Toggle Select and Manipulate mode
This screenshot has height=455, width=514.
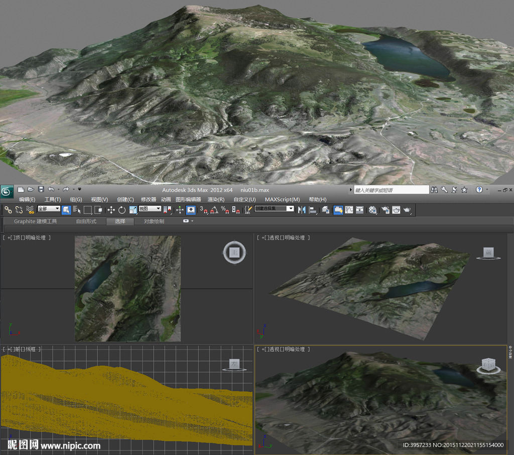pyautogui.click(x=180, y=210)
